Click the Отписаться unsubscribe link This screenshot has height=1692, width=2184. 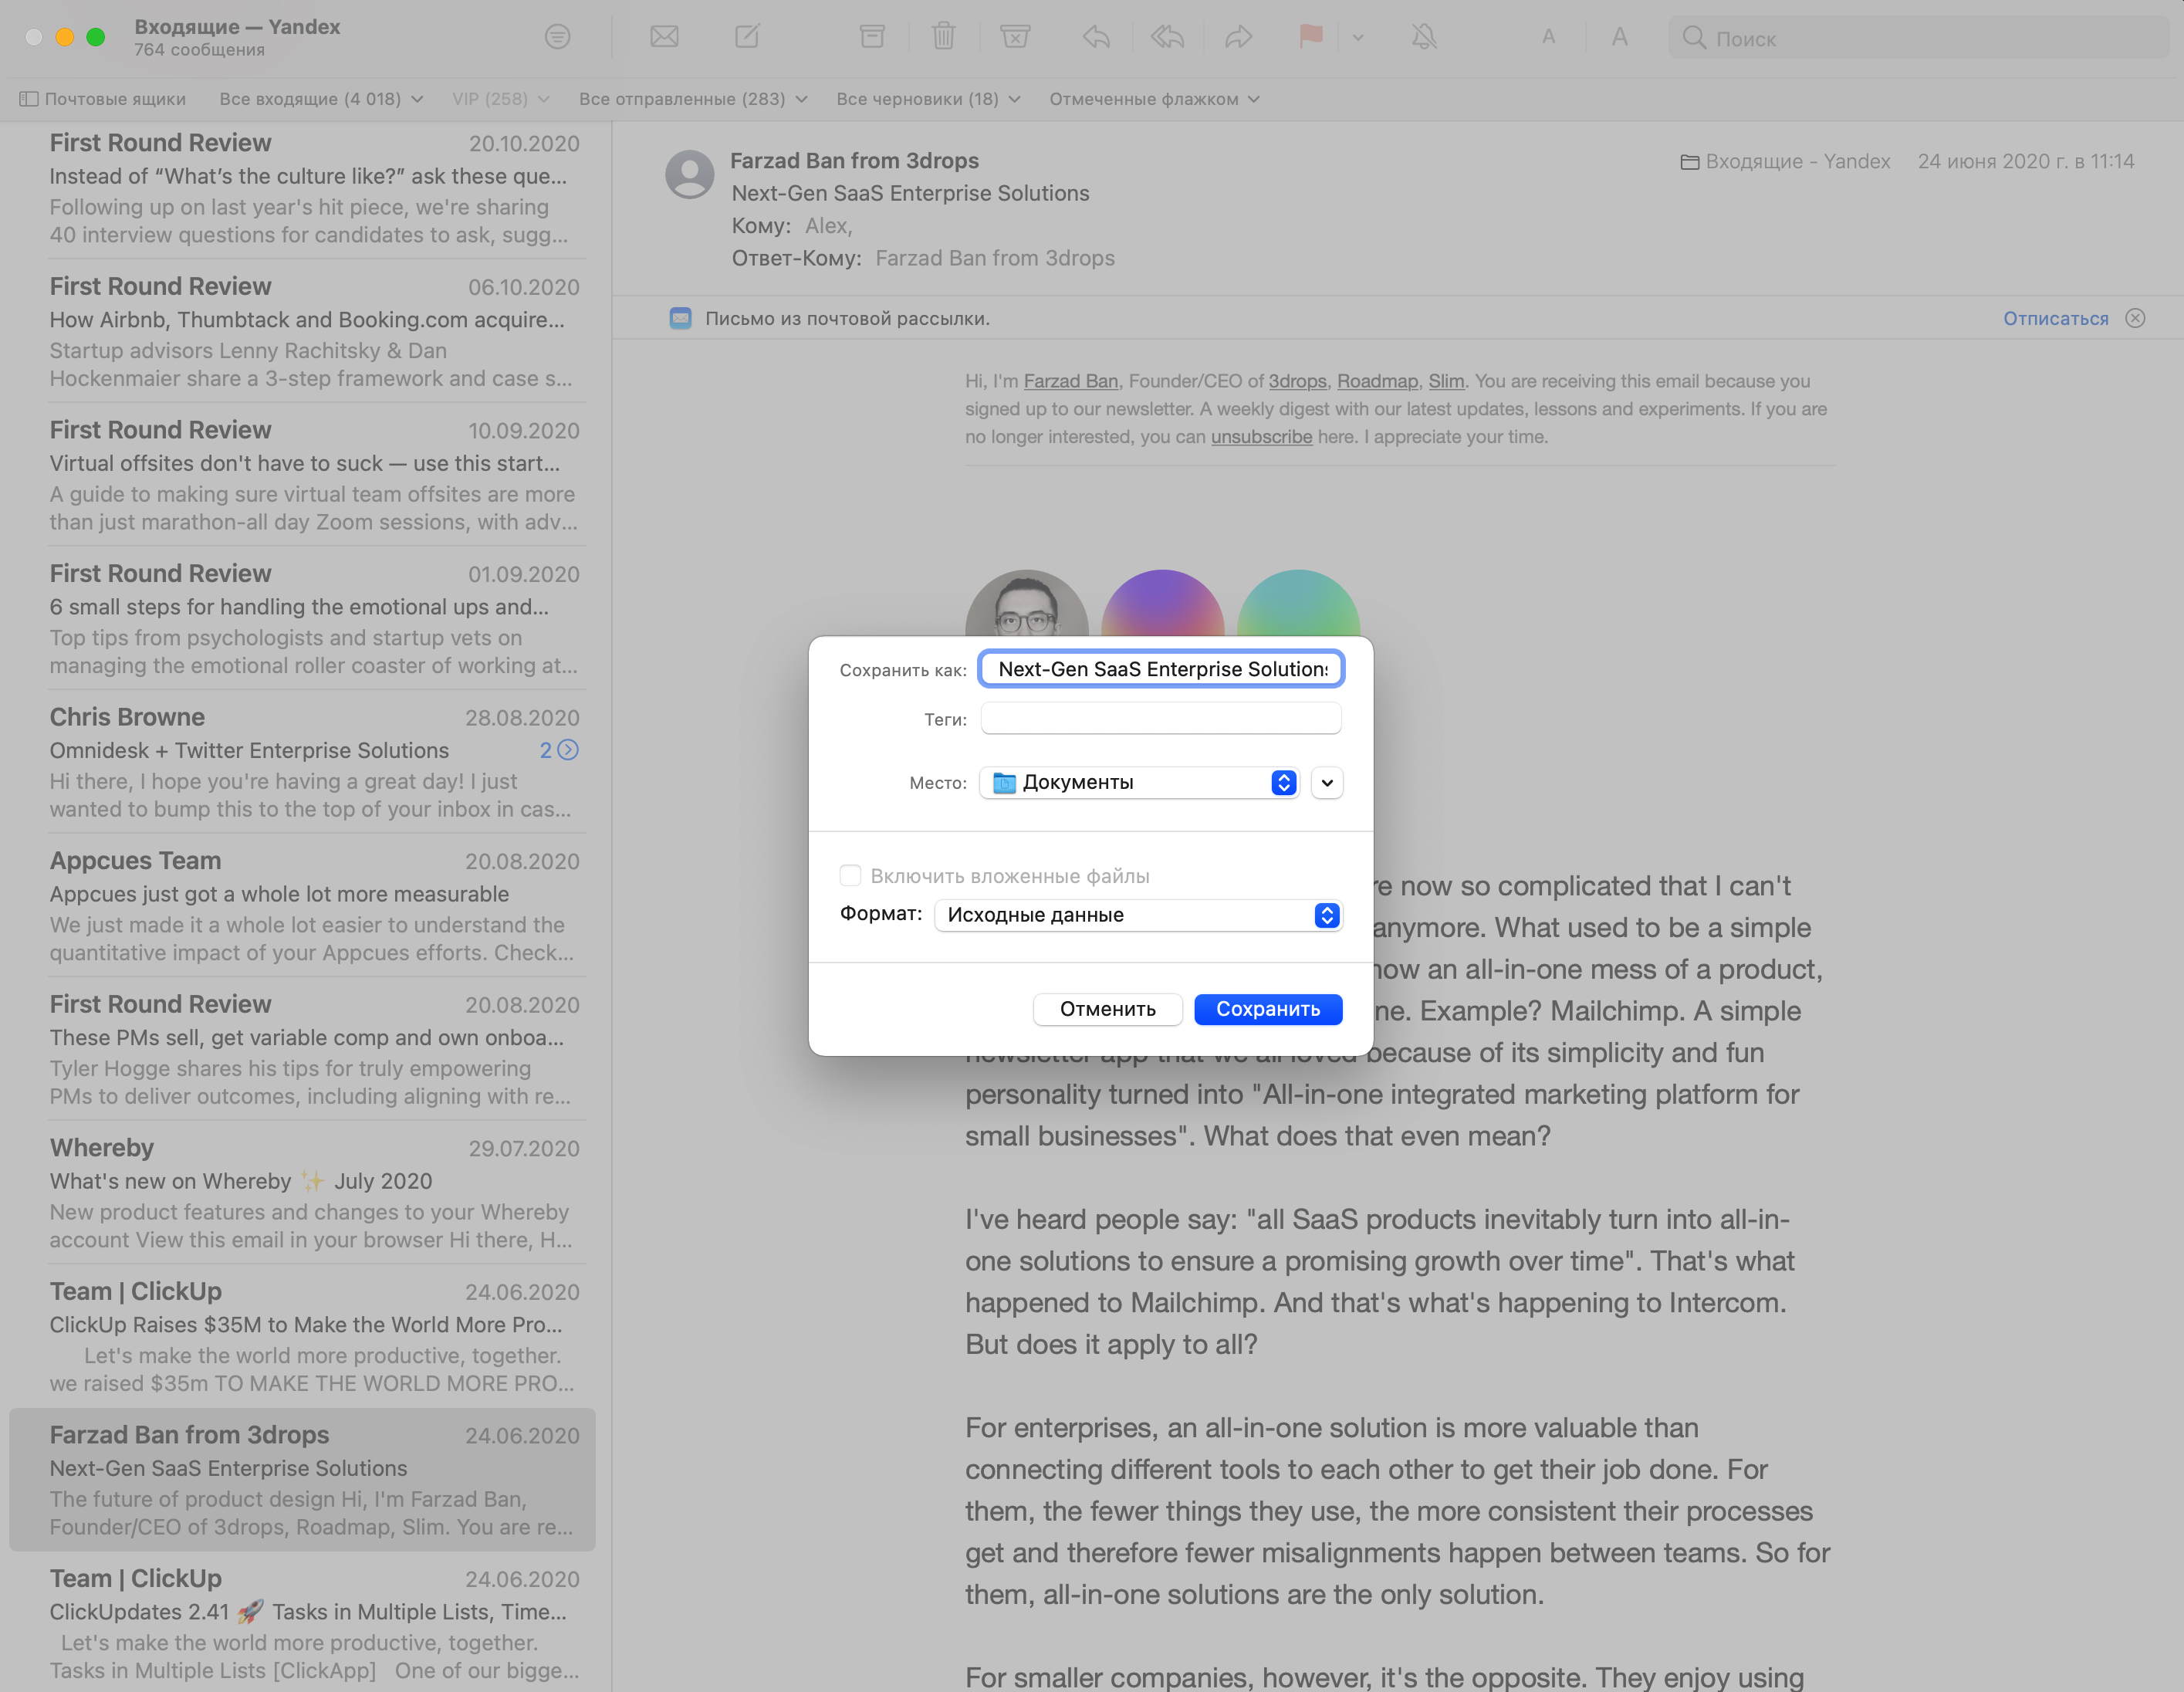coord(2055,318)
